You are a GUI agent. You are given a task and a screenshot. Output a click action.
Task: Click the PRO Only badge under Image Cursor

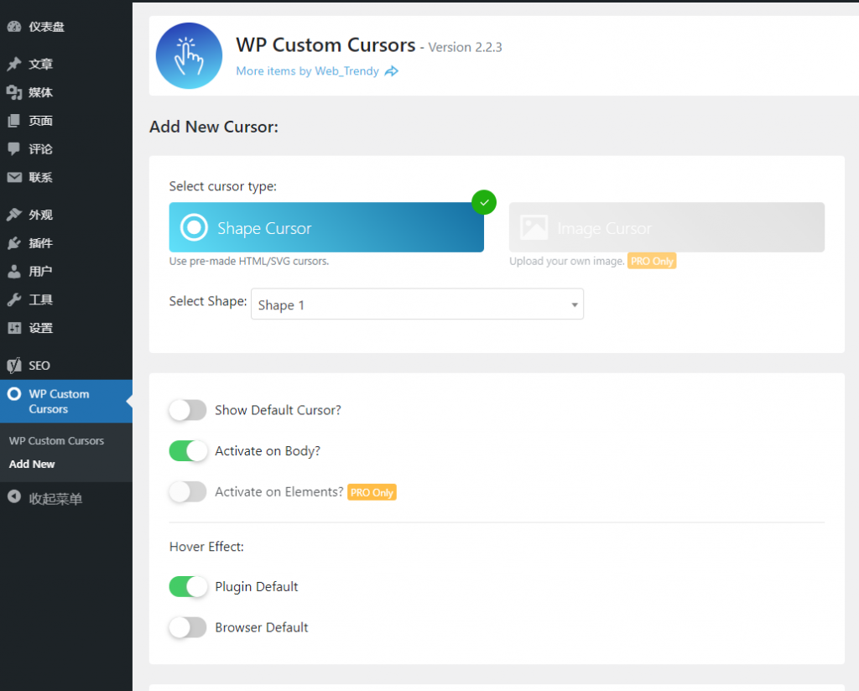652,261
